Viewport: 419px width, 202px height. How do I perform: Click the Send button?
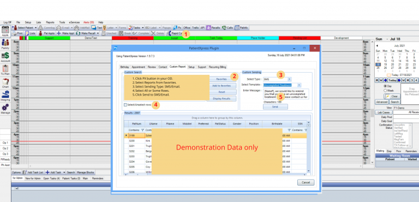pos(275,107)
